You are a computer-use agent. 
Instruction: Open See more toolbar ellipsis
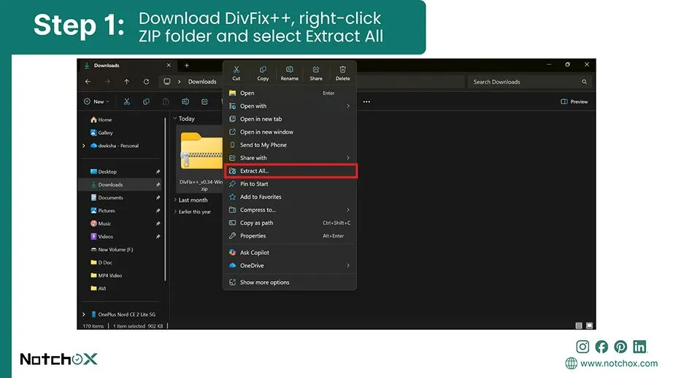pos(366,101)
